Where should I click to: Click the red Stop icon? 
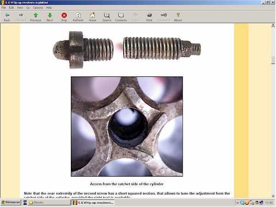point(64,15)
